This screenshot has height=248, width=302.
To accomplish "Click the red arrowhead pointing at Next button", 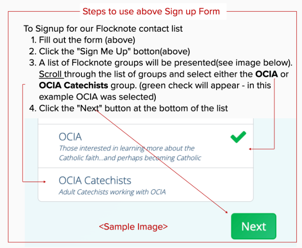I will point(226,212).
